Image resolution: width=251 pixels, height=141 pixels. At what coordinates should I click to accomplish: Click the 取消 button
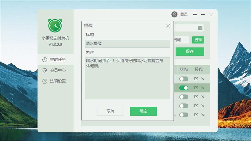[110, 111]
